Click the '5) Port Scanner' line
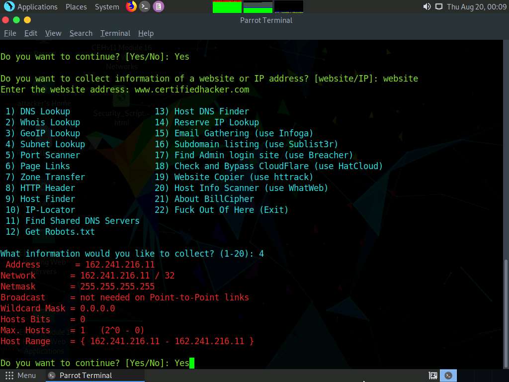 pos(43,155)
